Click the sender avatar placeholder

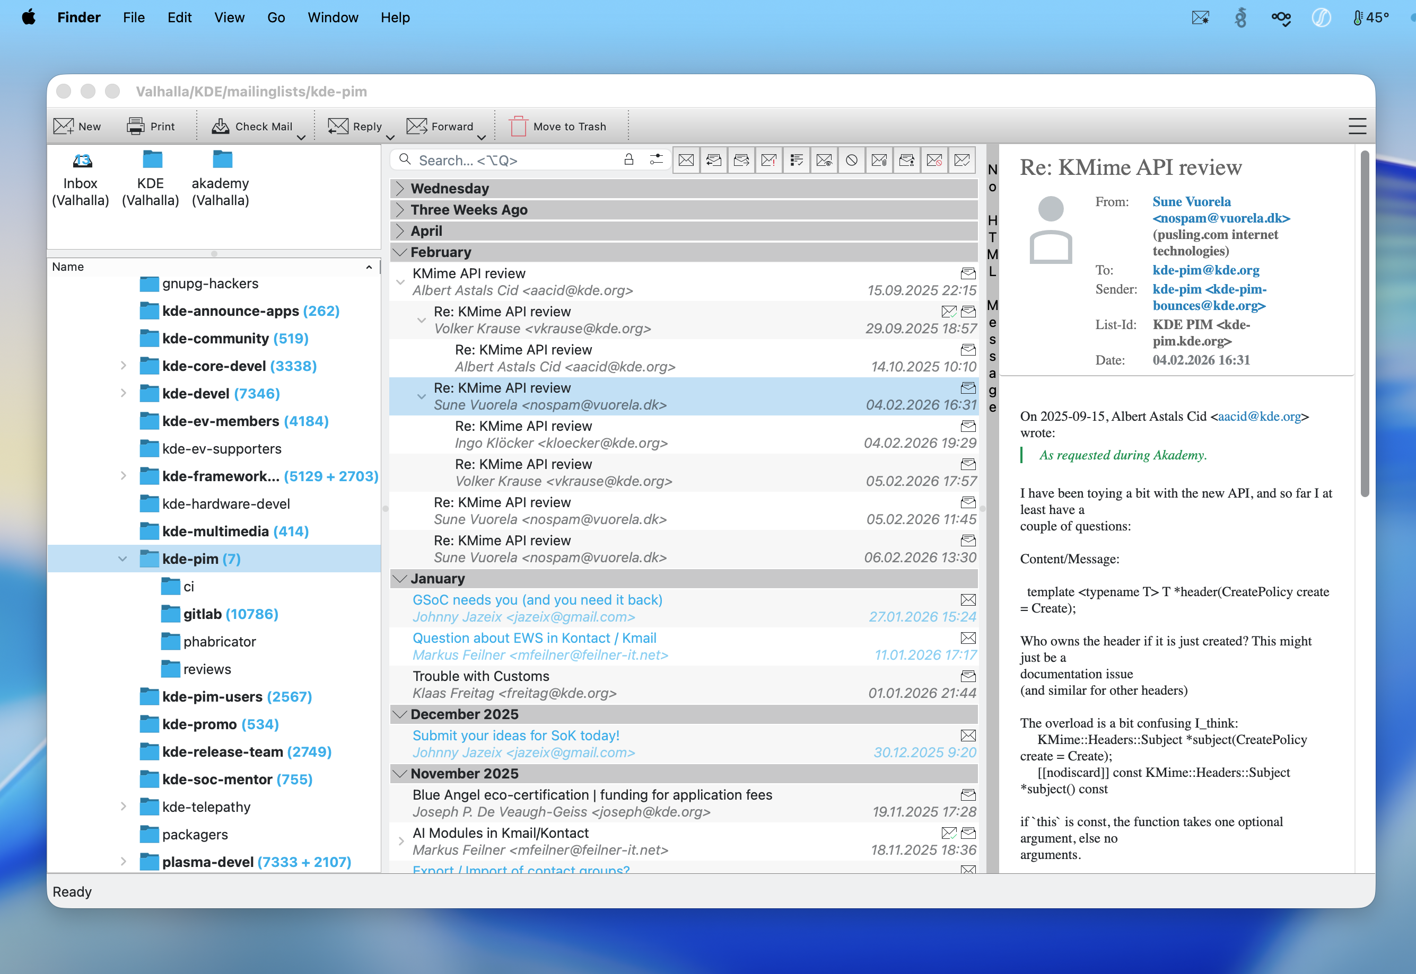pyautogui.click(x=1051, y=229)
